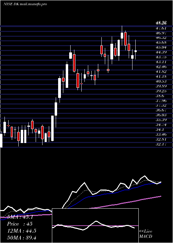Click the 5MA : 45.1 legend entry

tap(20, 217)
